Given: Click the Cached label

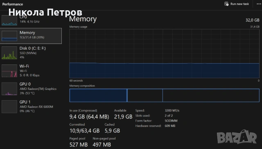Looking at the screenshot, I should [x=109, y=124].
